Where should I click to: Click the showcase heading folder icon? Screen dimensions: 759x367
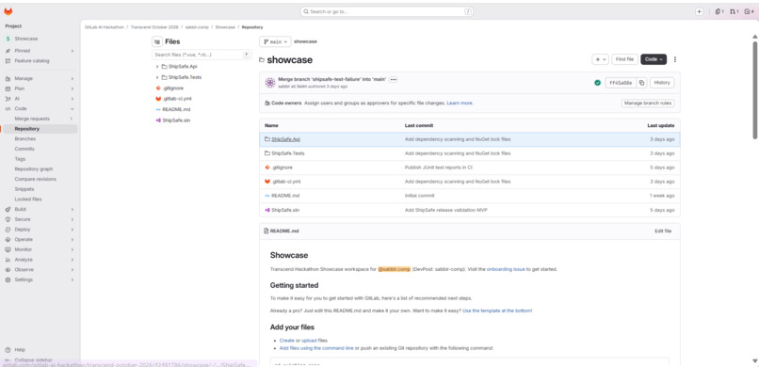[262, 60]
